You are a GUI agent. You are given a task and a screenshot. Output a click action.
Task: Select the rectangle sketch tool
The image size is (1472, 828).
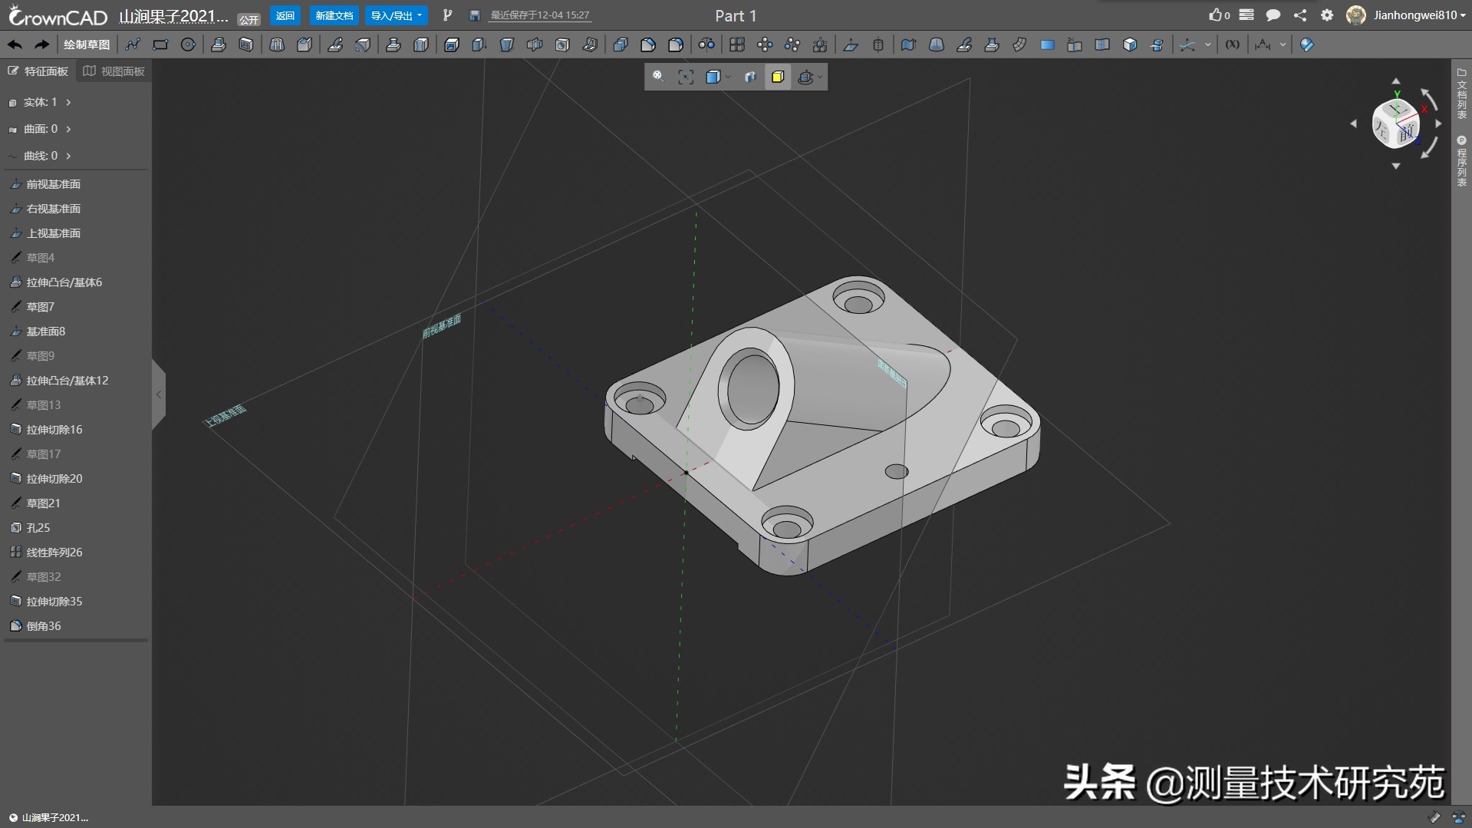(x=160, y=45)
